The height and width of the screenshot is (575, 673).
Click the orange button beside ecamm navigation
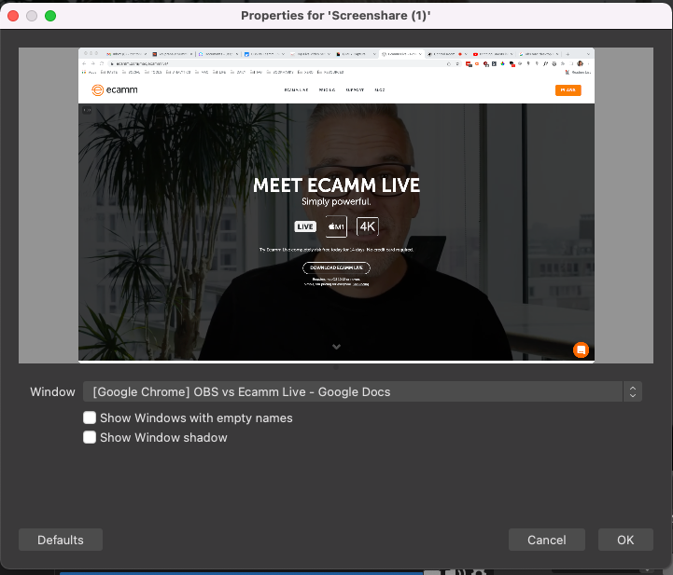[568, 90]
